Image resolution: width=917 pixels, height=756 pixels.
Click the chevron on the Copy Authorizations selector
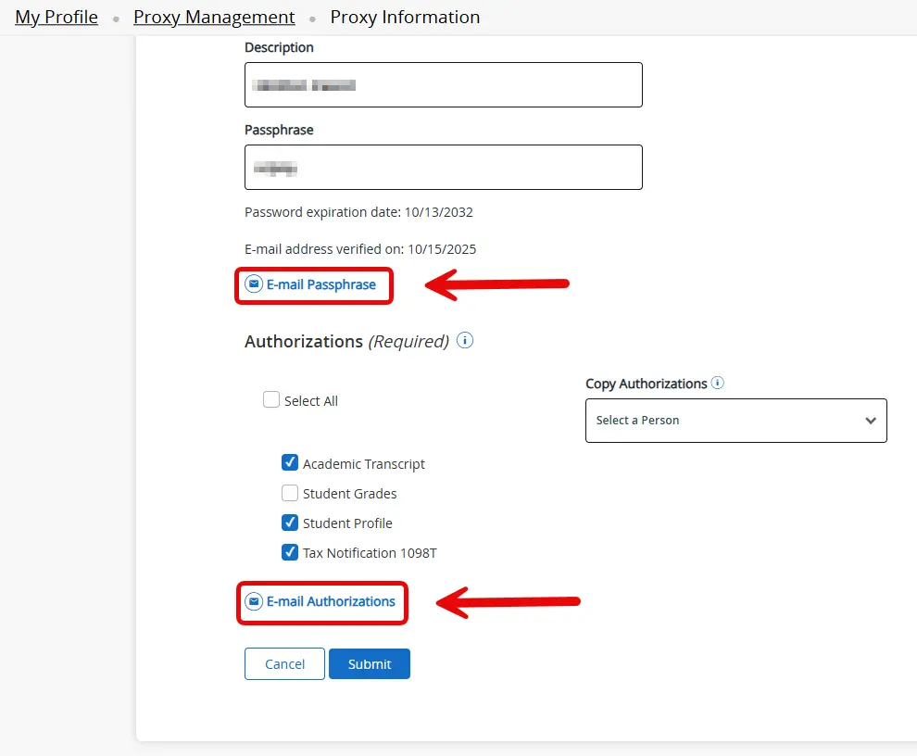point(870,420)
